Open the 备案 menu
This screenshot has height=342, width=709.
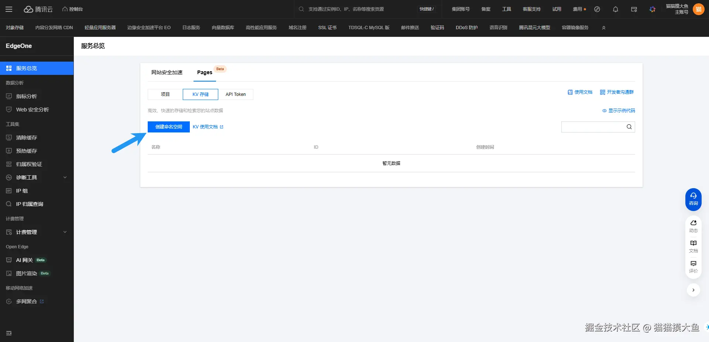486,9
